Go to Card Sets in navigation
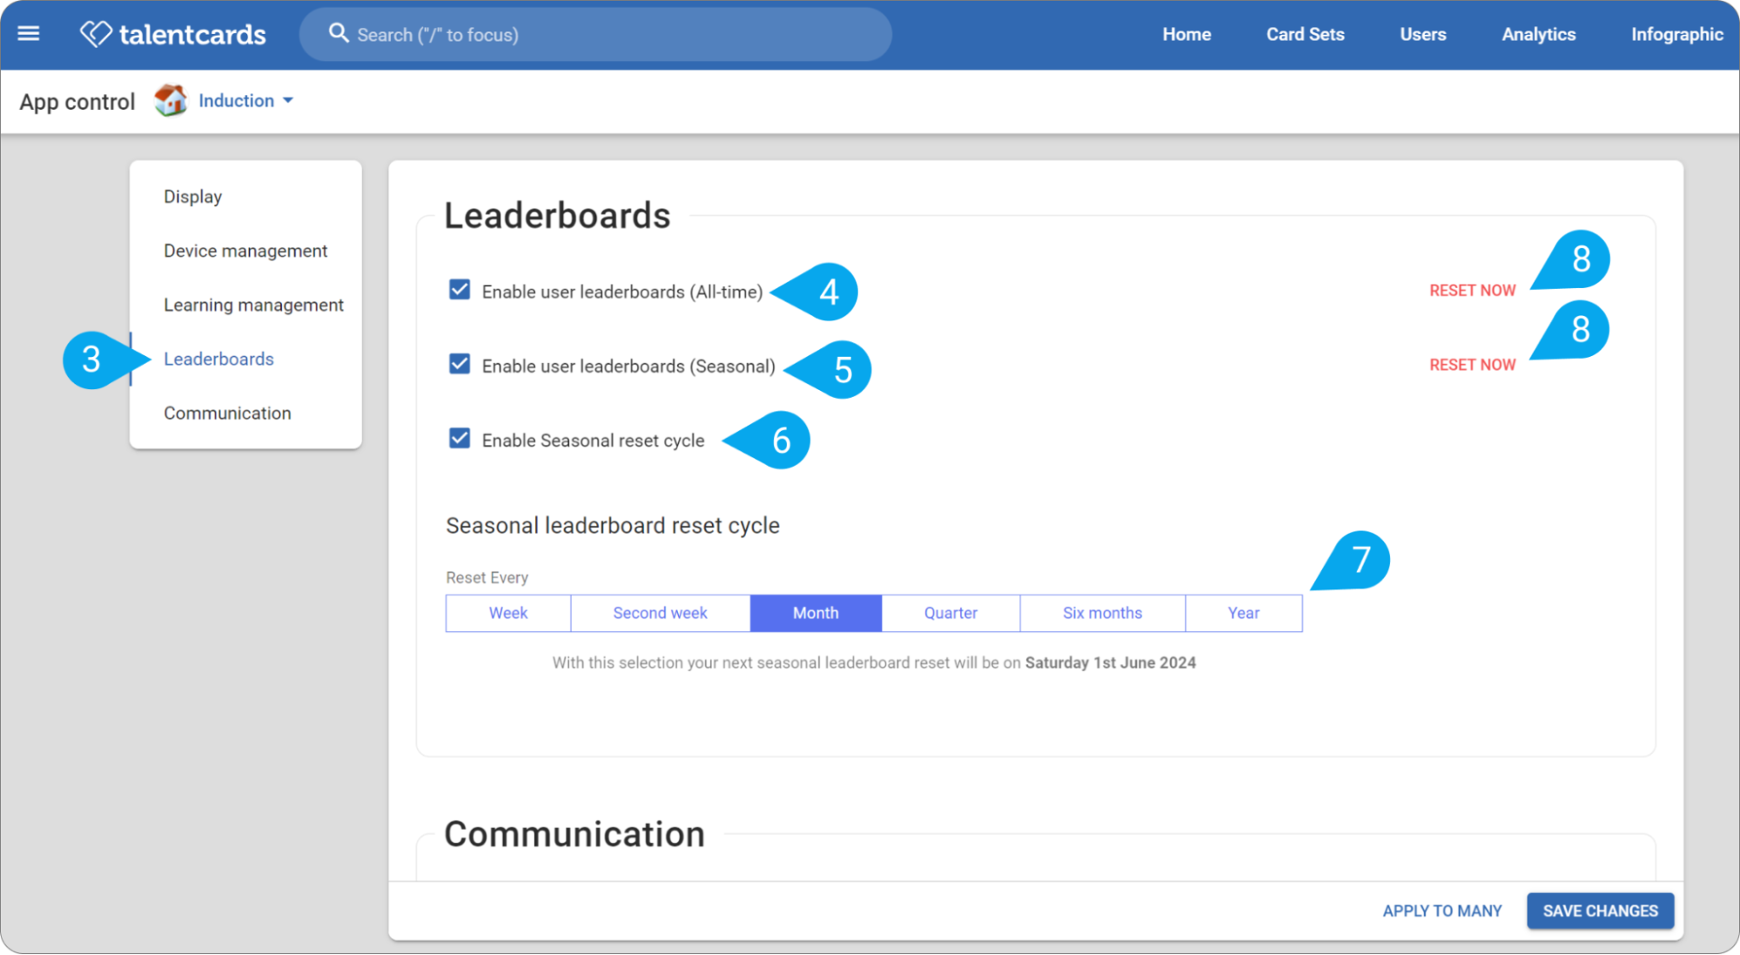1740x955 pixels. coord(1305,35)
